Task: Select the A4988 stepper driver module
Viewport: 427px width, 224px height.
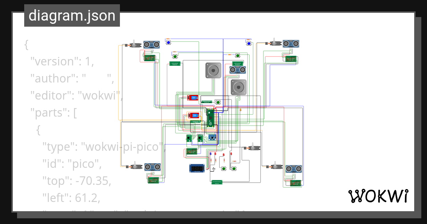Action: (189, 138)
